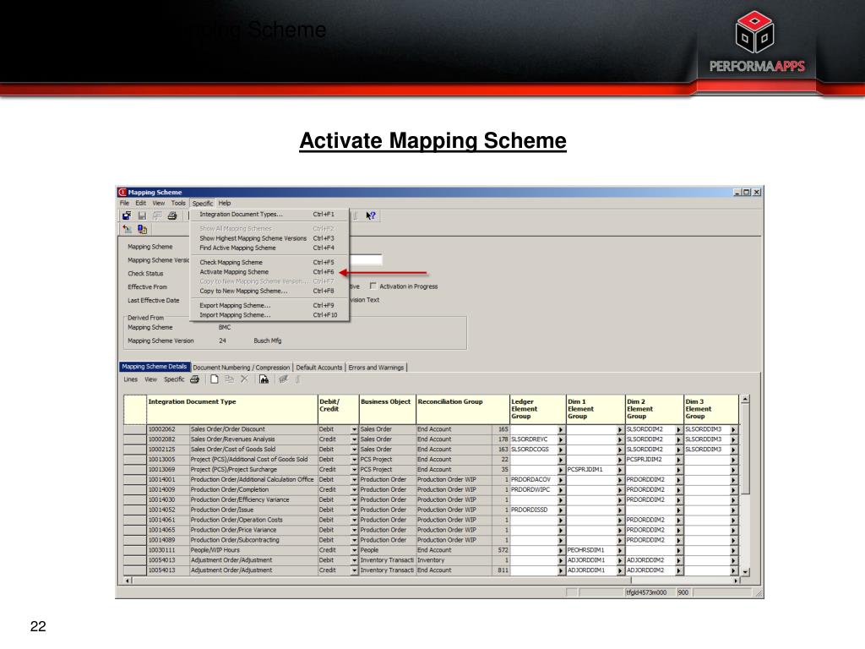
Task: Click Ledger Element Group arrow for PRDORDACOV
Action: [561, 480]
